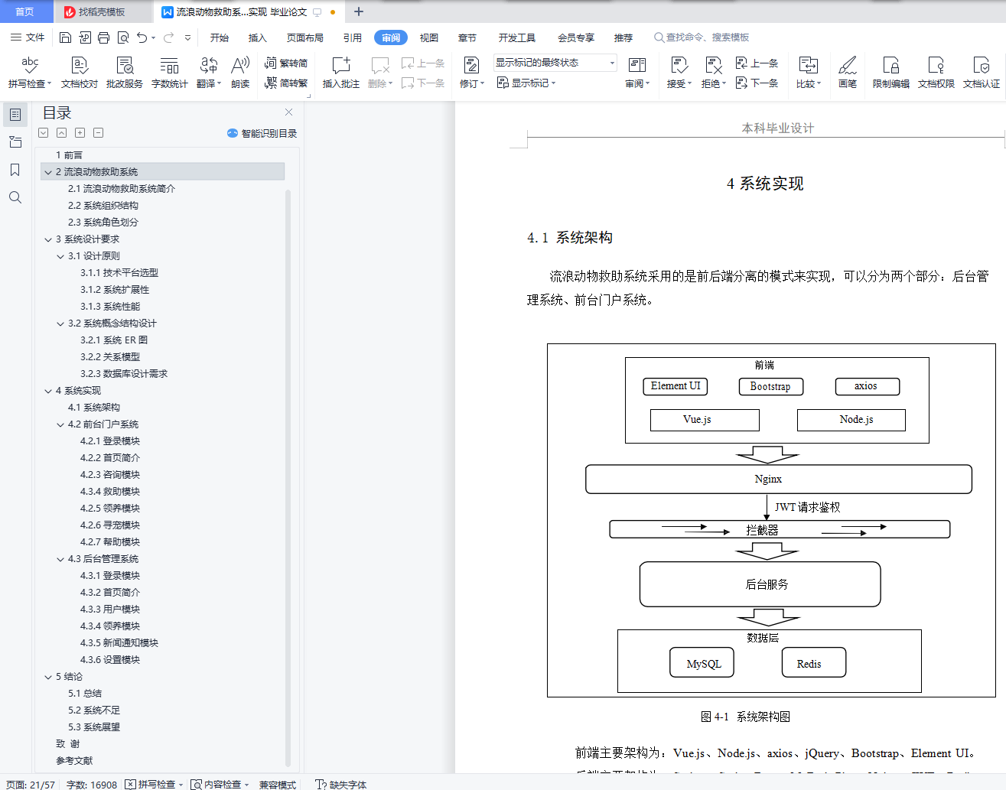Open Print Preview from quick access toolbar
The image size is (1006, 790).
(x=122, y=37)
